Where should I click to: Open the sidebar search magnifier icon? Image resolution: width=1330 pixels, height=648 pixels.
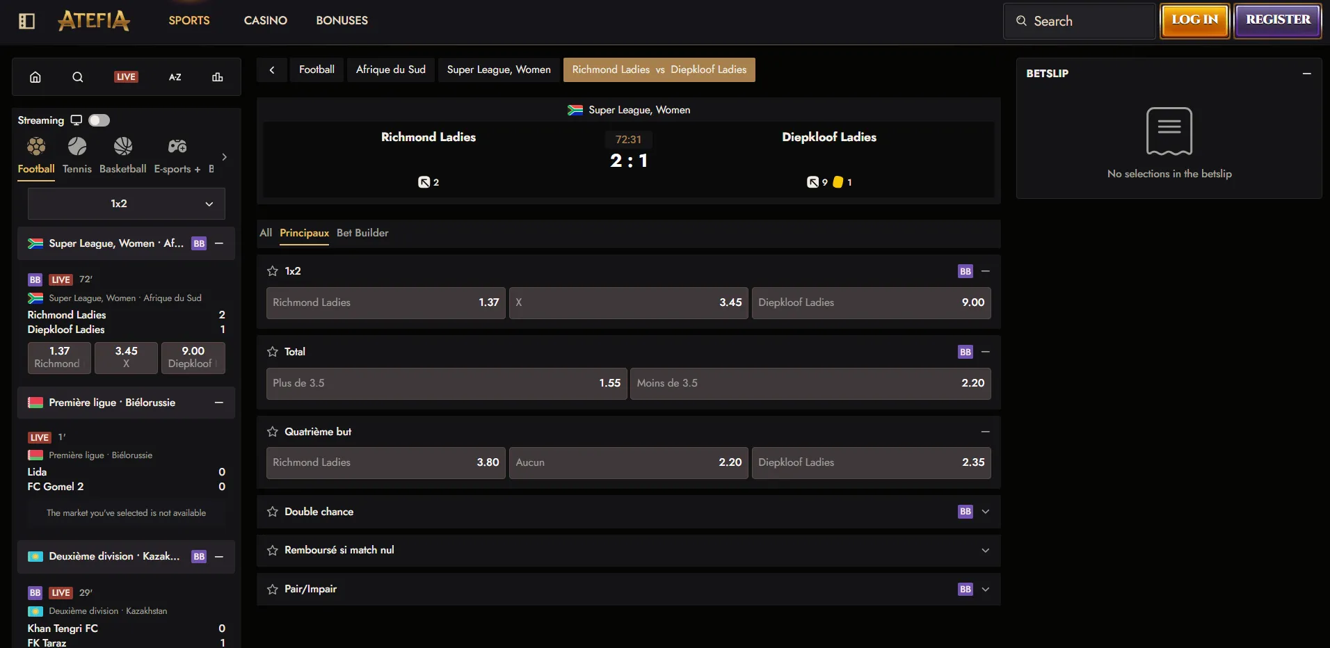(78, 77)
